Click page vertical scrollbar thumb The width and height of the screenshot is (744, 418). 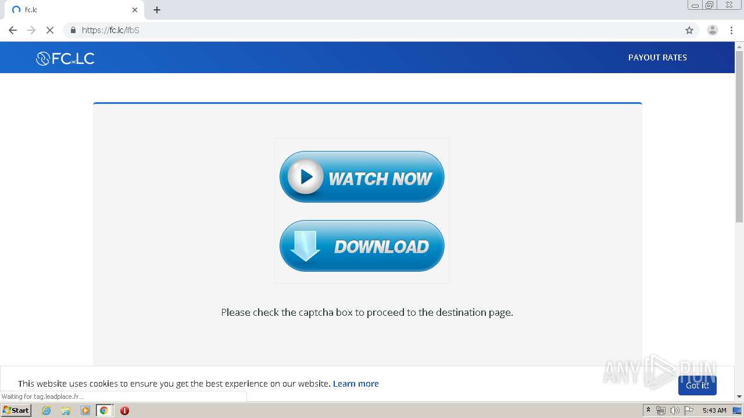pos(739,136)
